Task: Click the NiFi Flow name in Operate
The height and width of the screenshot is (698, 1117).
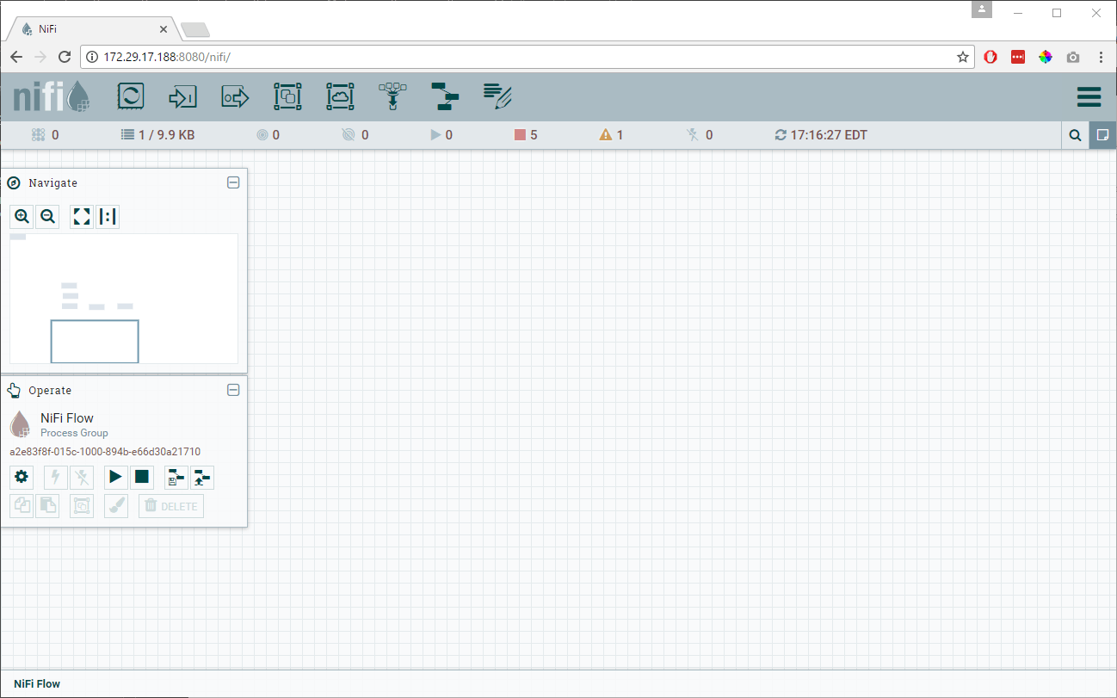Action: pyautogui.click(x=67, y=418)
